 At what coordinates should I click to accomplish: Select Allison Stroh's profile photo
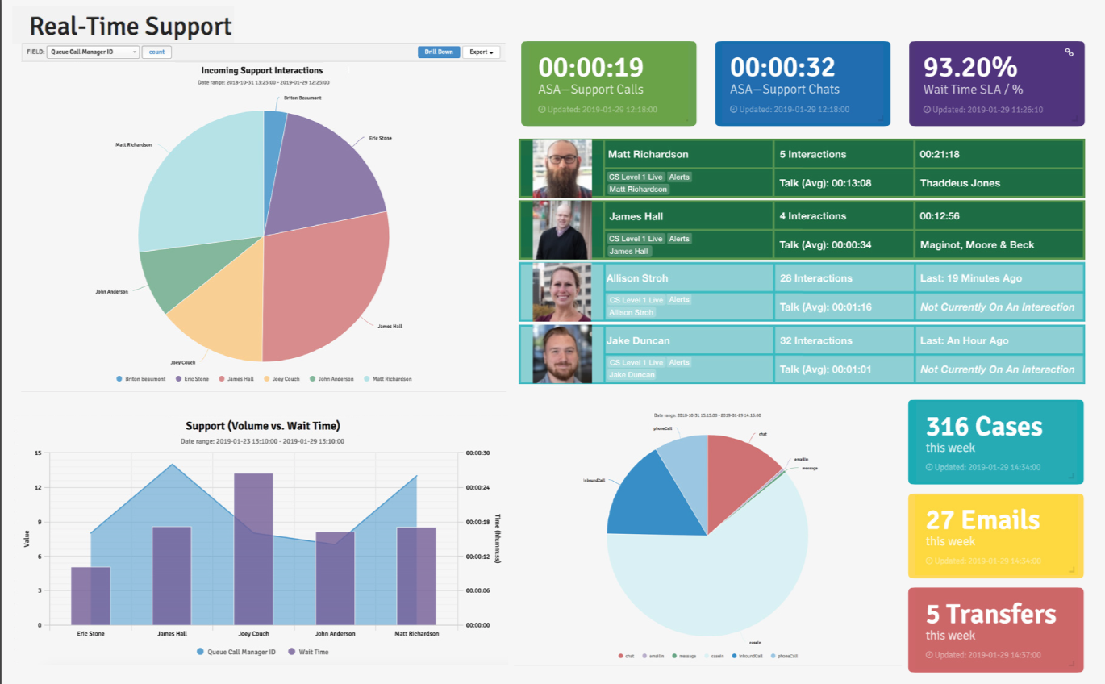coord(562,292)
